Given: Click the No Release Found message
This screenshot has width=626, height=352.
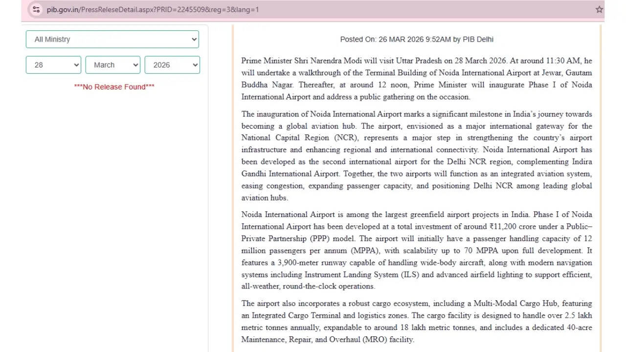Looking at the screenshot, I should tap(114, 87).
